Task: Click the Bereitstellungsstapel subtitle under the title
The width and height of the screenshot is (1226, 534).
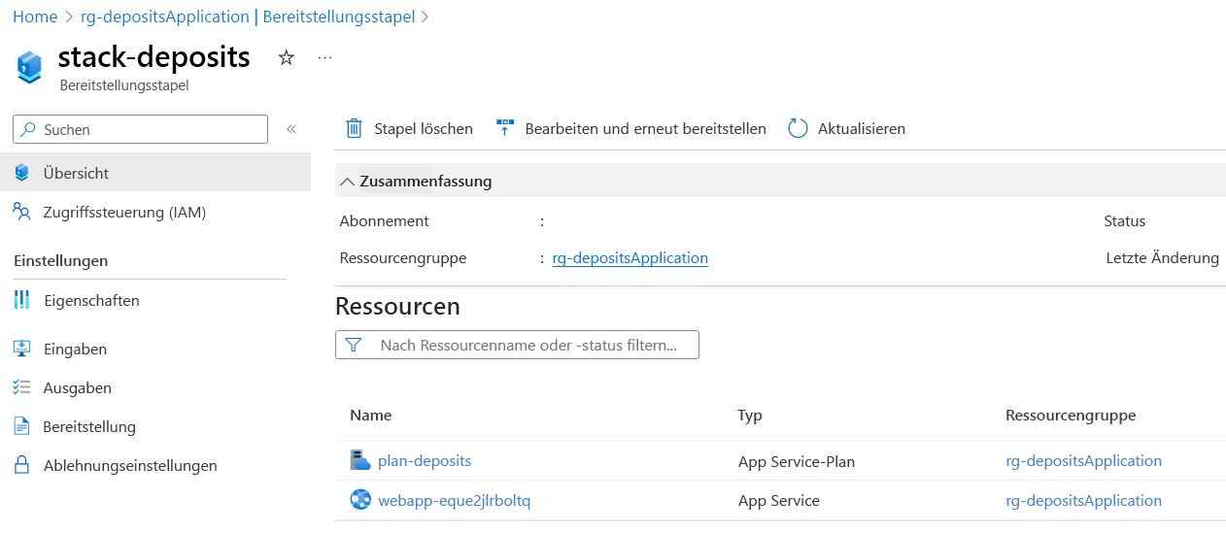Action: [124, 85]
